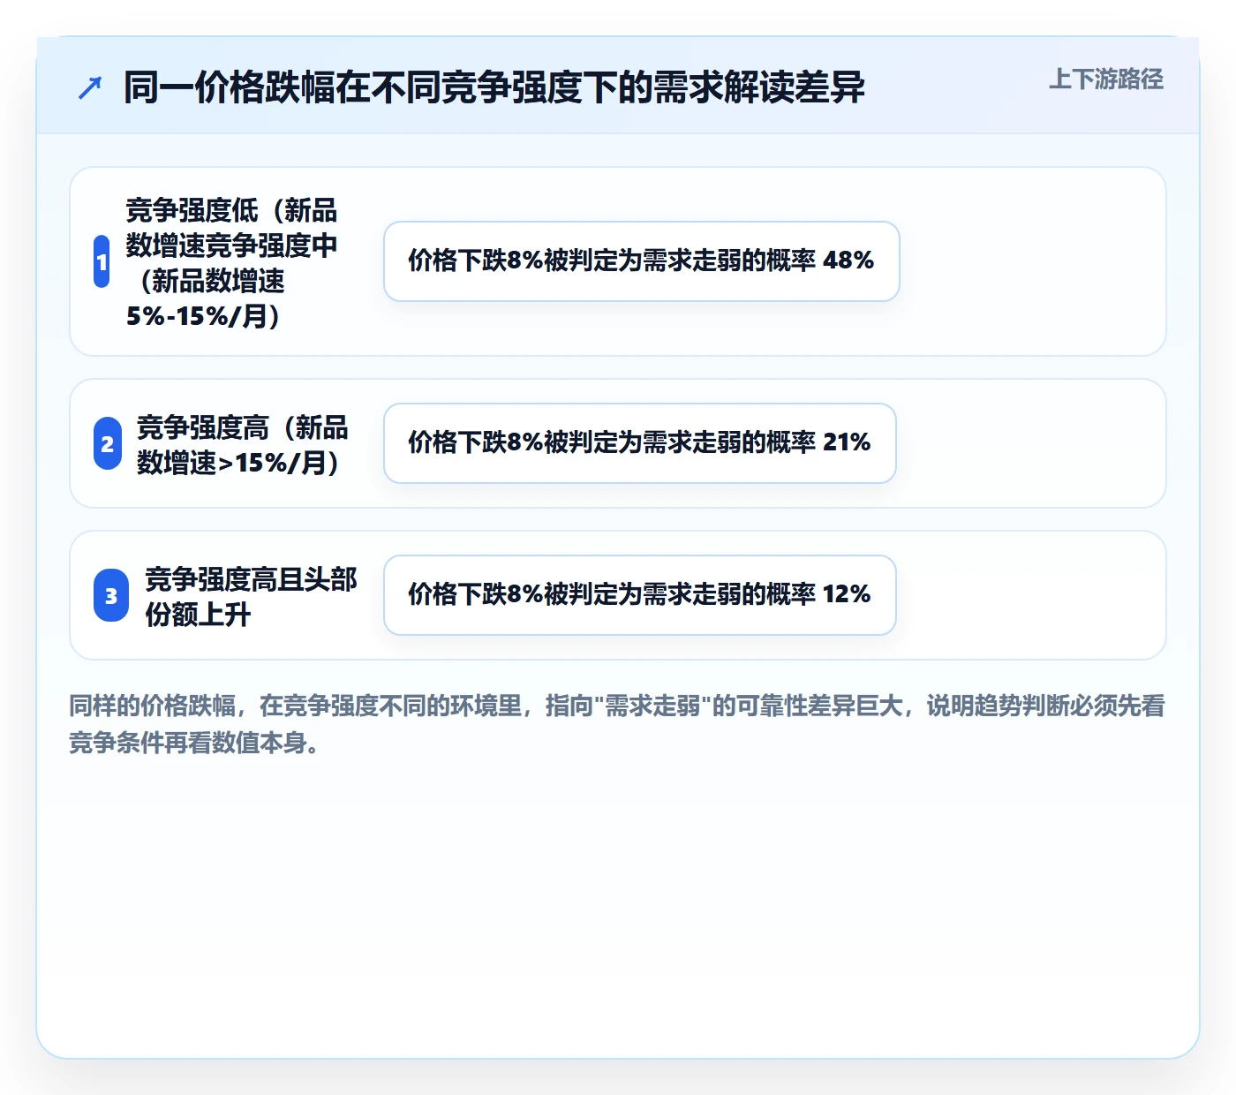Select the step badge numbered 1
Image resolution: width=1236 pixels, height=1095 pixels.
click(102, 261)
